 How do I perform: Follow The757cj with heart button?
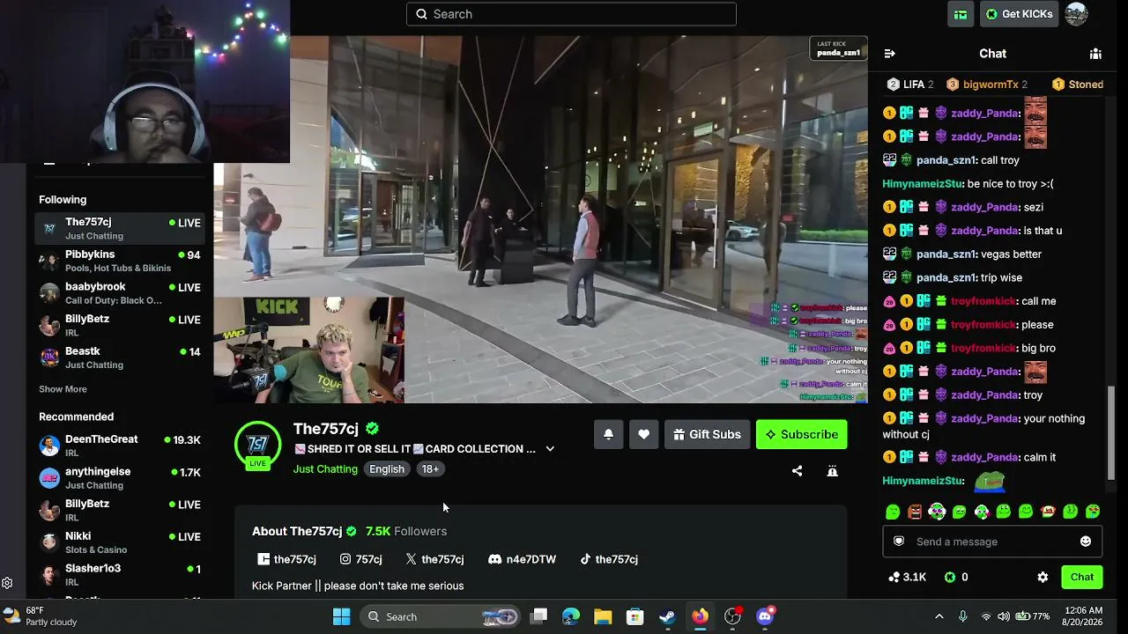pyautogui.click(x=644, y=434)
